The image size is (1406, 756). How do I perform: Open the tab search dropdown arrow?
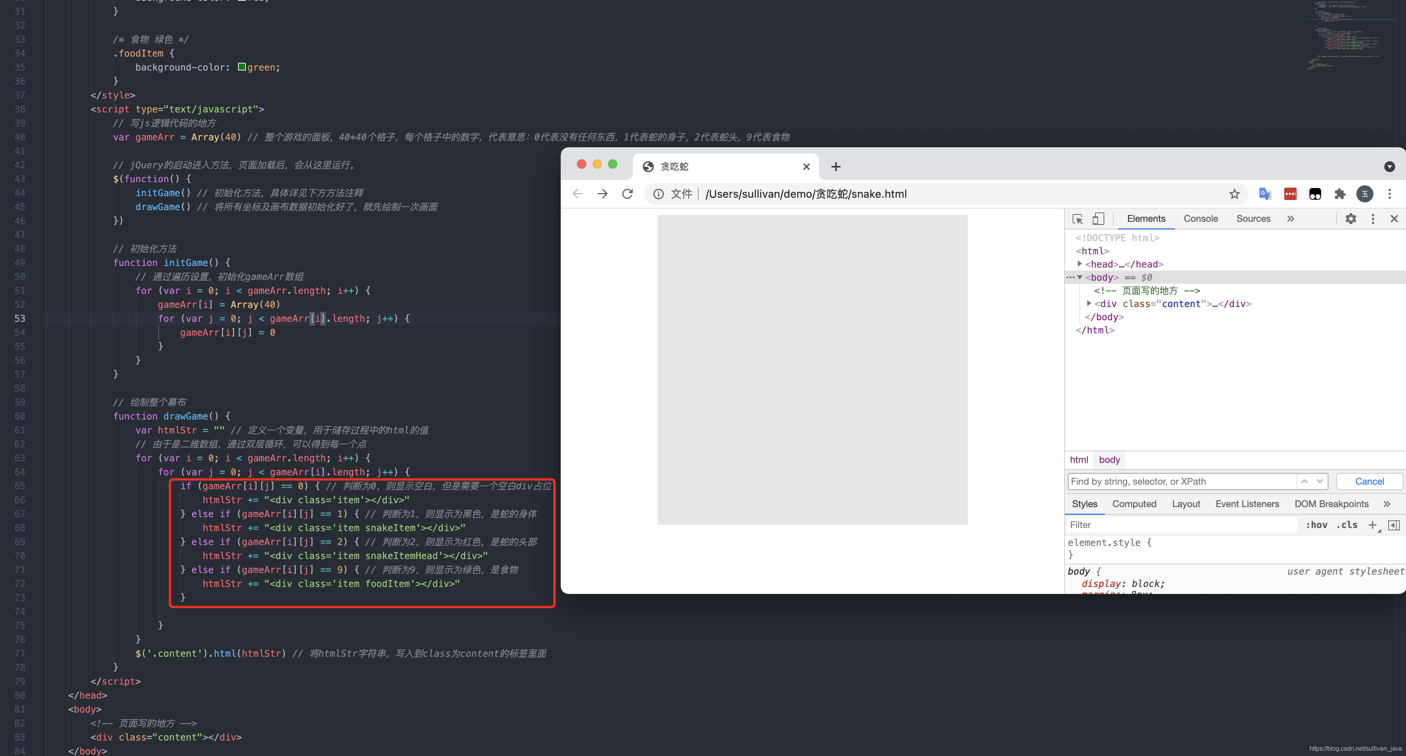[1390, 166]
